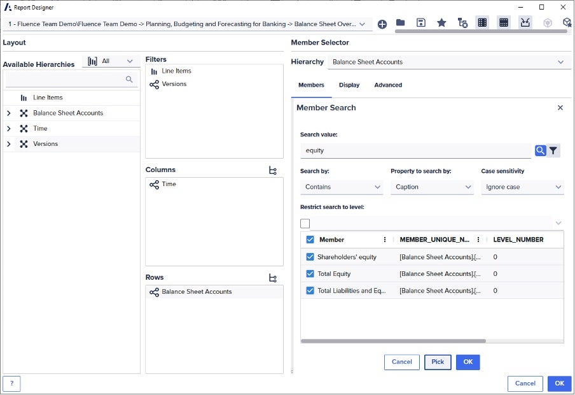
Task: Click the Pick button
Action: pos(438,362)
